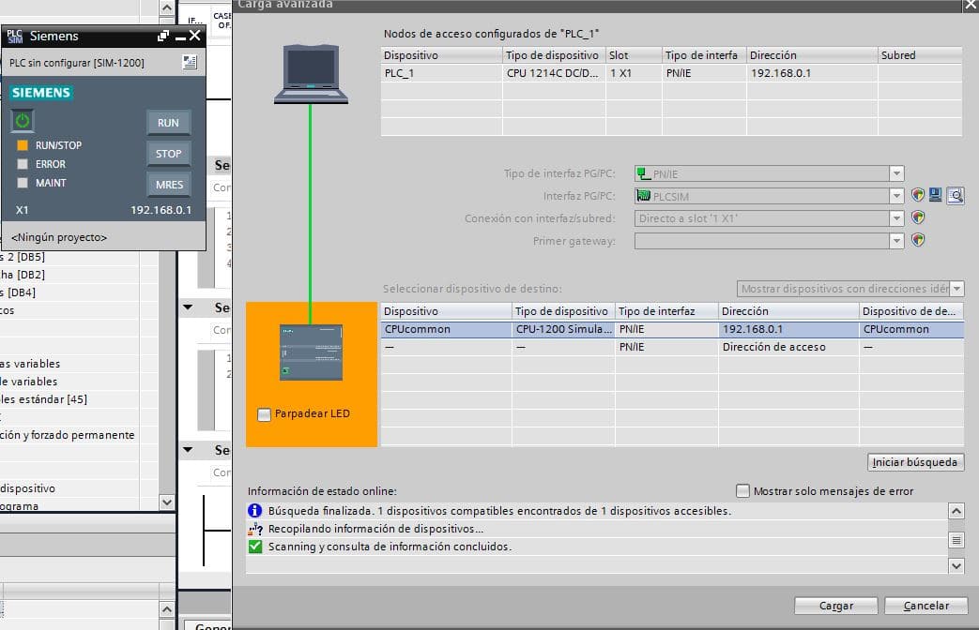Click the Subred column header
The height and width of the screenshot is (630, 979).
(920, 55)
